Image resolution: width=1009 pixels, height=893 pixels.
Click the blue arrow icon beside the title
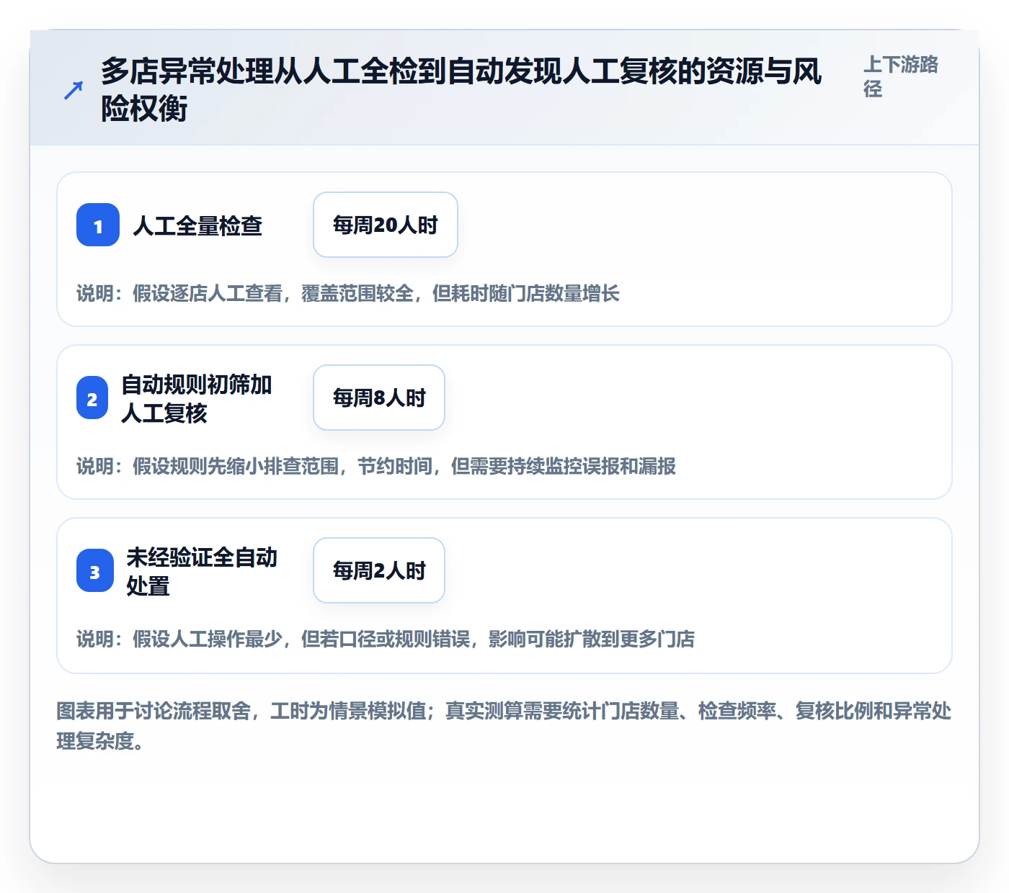click(x=74, y=90)
